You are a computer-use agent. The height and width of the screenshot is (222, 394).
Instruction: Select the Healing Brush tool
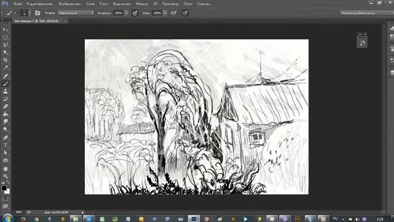point(6,76)
